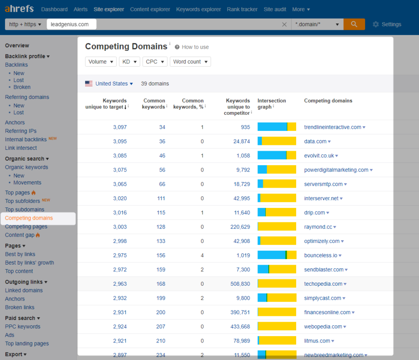
Task: Click the intersection graph bar for bounceless.io
Action: 277,255
